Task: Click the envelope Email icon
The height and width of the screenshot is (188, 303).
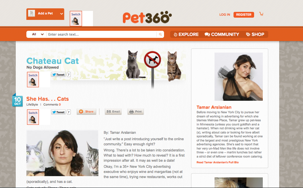Action: (x=109, y=112)
